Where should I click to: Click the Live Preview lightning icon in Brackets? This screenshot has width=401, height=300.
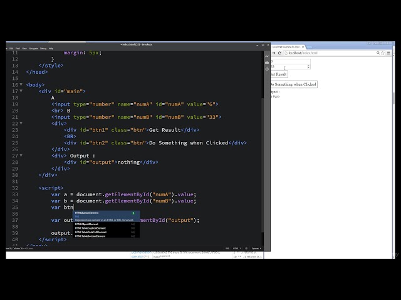coord(267,56)
